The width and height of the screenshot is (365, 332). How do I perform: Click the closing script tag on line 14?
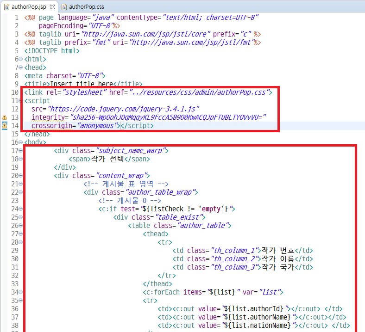click(x=137, y=126)
